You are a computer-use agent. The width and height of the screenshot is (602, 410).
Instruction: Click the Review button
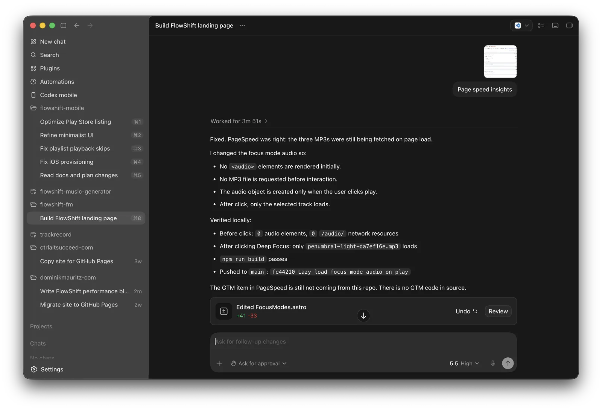click(498, 311)
